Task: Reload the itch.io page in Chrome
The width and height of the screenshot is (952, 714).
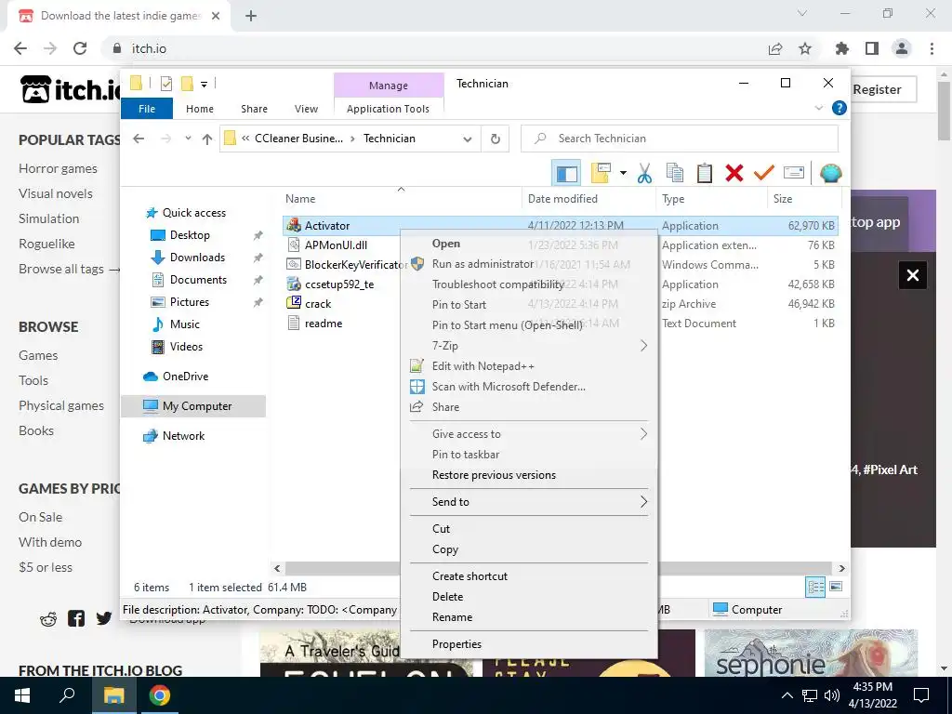Action: pos(80,48)
